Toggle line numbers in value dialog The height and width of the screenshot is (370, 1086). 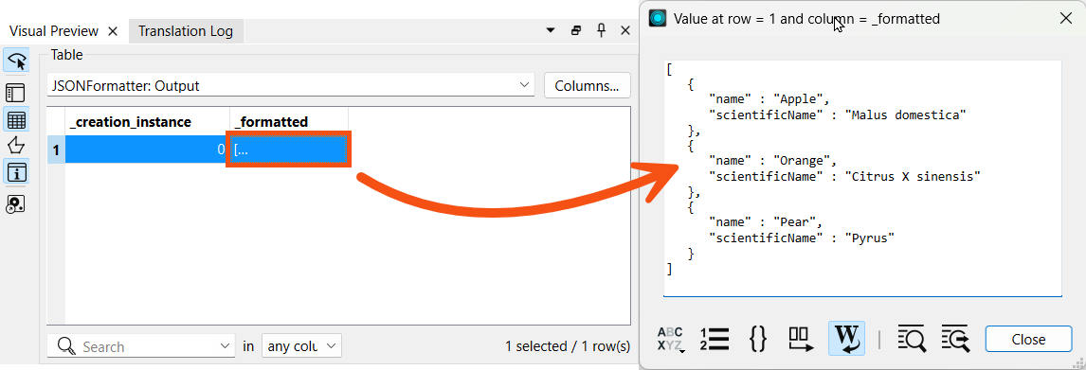coord(715,339)
